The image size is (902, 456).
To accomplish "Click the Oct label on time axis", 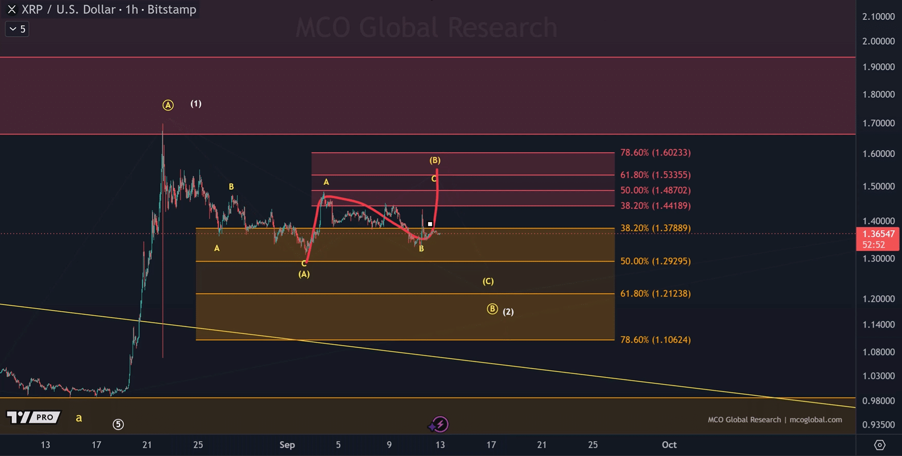I will [669, 445].
